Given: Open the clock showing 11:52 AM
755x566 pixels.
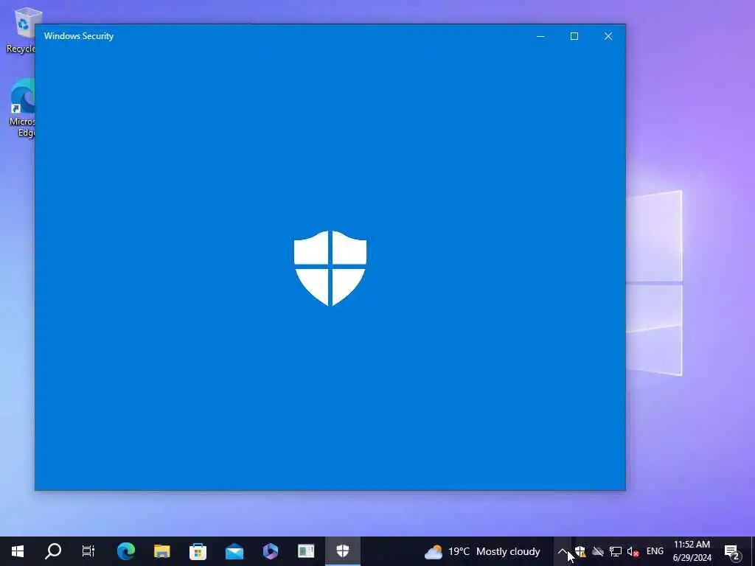Looking at the screenshot, I should (692, 551).
